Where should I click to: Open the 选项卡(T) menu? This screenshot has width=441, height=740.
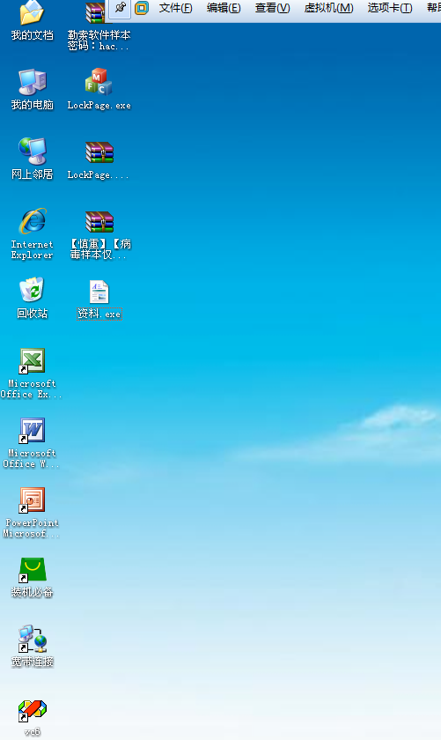click(x=390, y=8)
